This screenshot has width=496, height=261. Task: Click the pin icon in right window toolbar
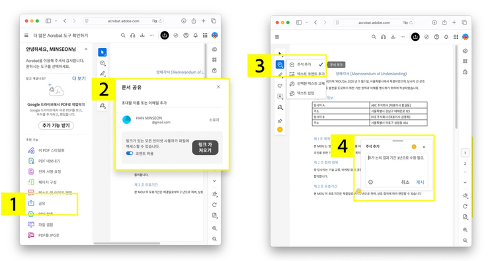tap(280, 121)
